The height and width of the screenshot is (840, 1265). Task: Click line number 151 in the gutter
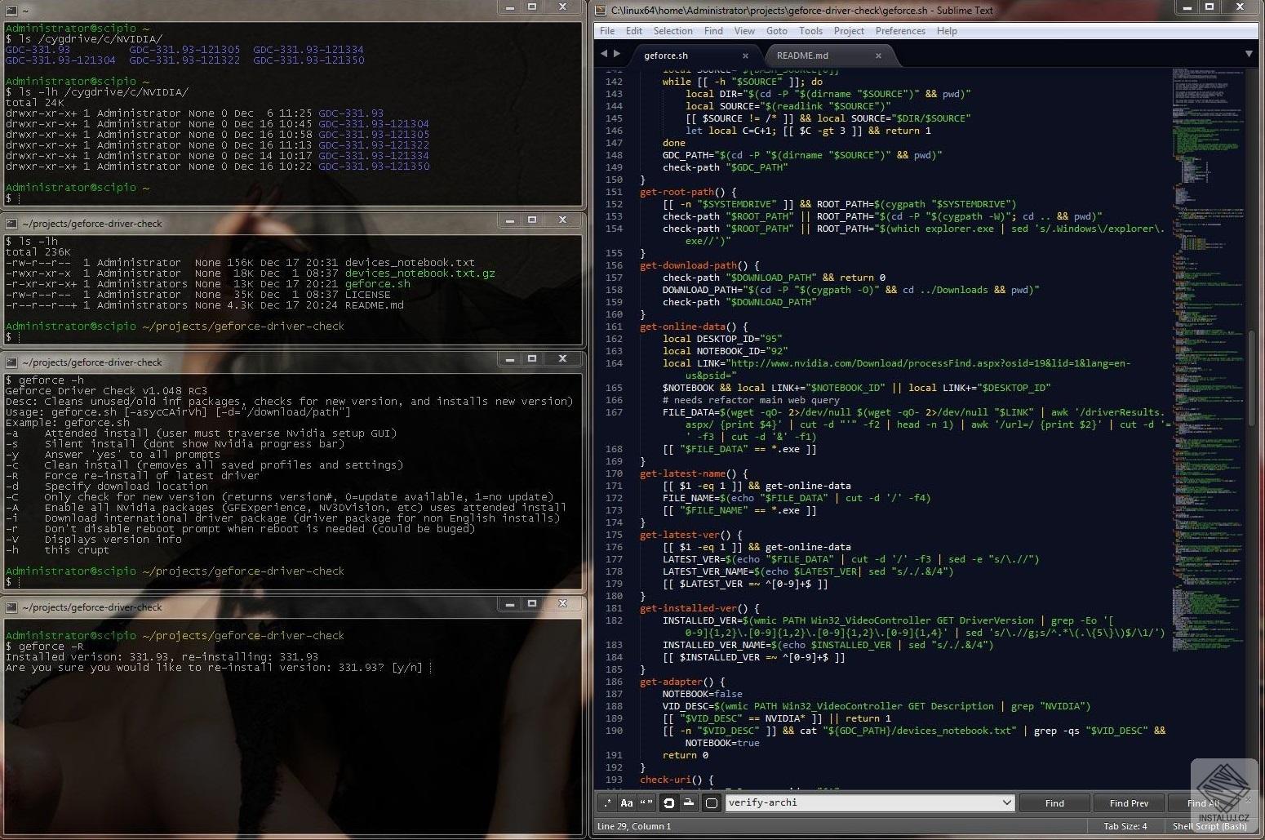[614, 192]
